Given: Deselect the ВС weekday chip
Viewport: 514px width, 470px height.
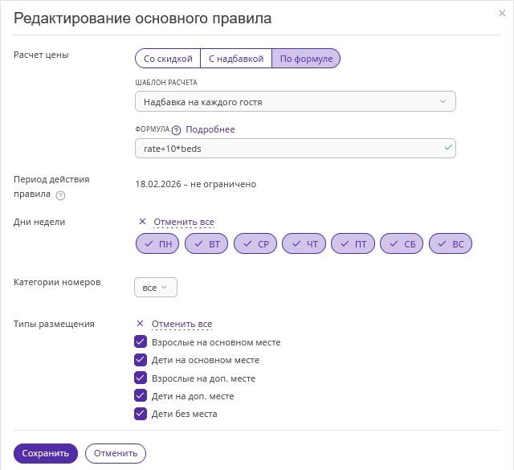Looking at the screenshot, I should (451, 243).
